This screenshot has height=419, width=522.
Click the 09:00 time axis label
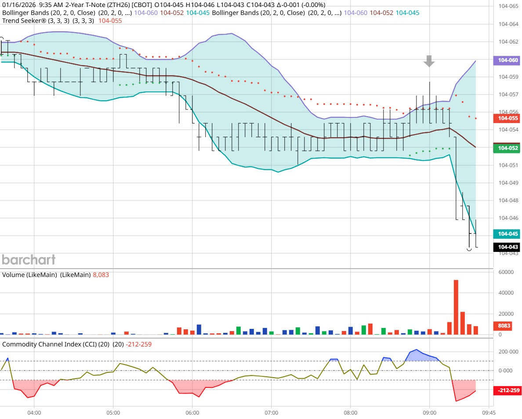pos(429,413)
